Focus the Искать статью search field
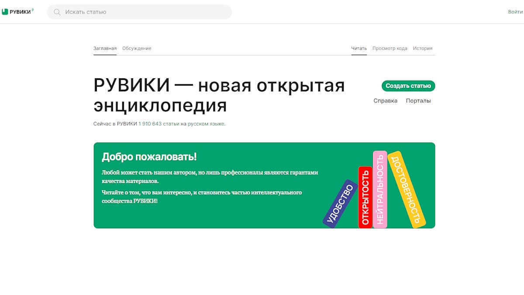The width and height of the screenshot is (524, 295). click(x=139, y=12)
